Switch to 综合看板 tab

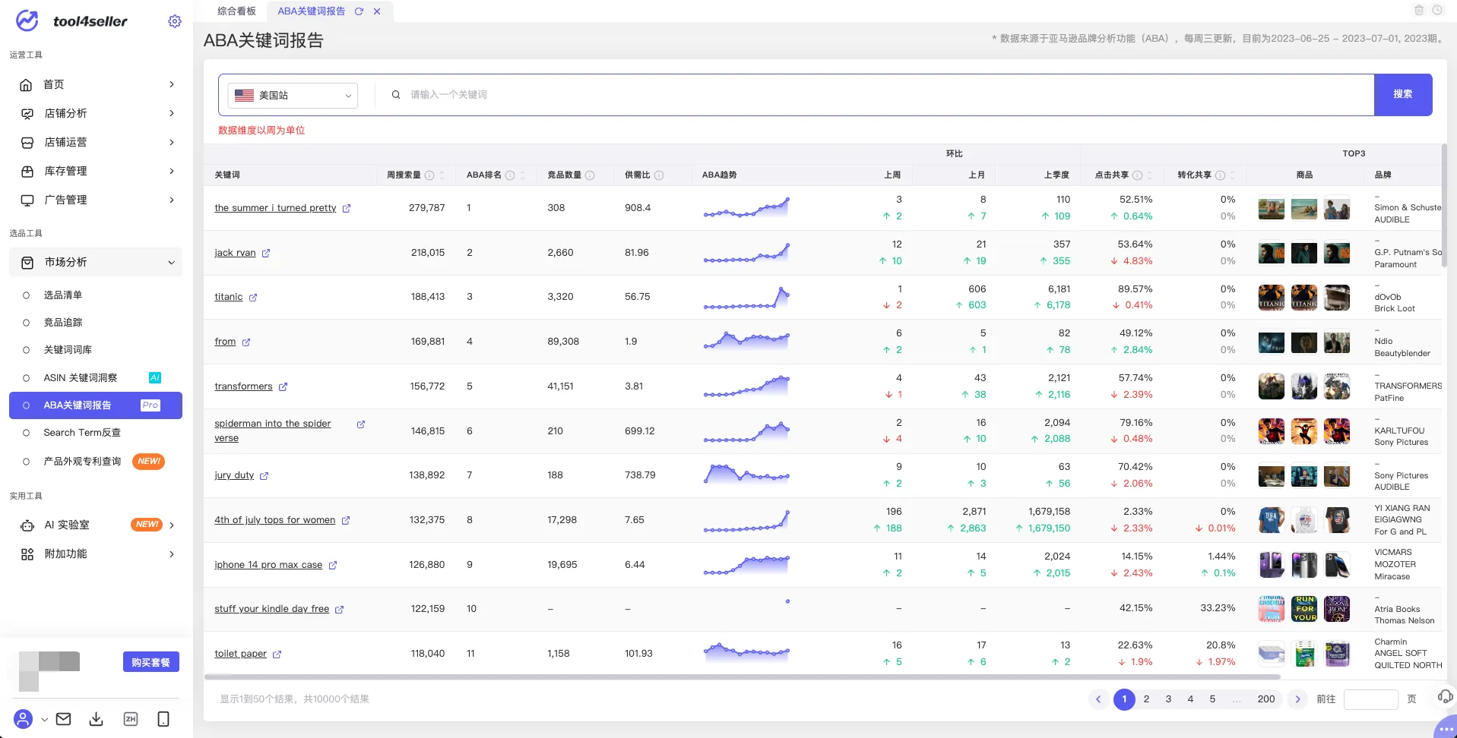[x=236, y=11]
